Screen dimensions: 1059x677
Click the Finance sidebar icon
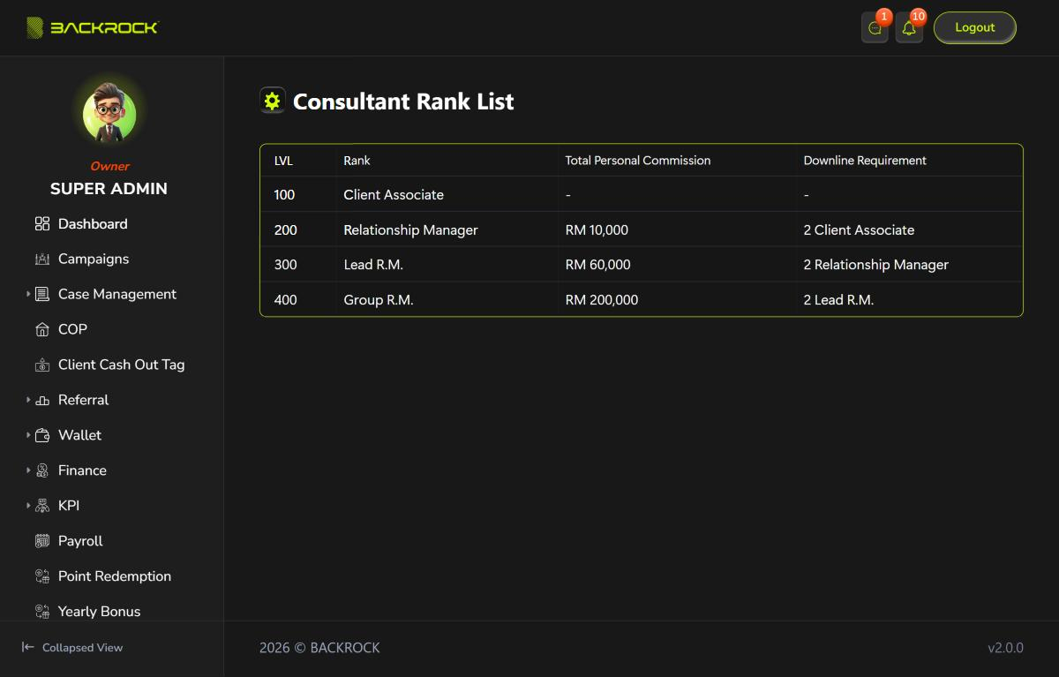pos(42,471)
